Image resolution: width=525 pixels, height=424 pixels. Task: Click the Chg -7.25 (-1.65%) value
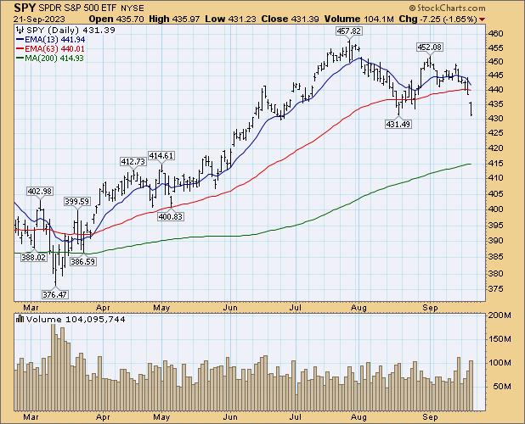coord(438,20)
